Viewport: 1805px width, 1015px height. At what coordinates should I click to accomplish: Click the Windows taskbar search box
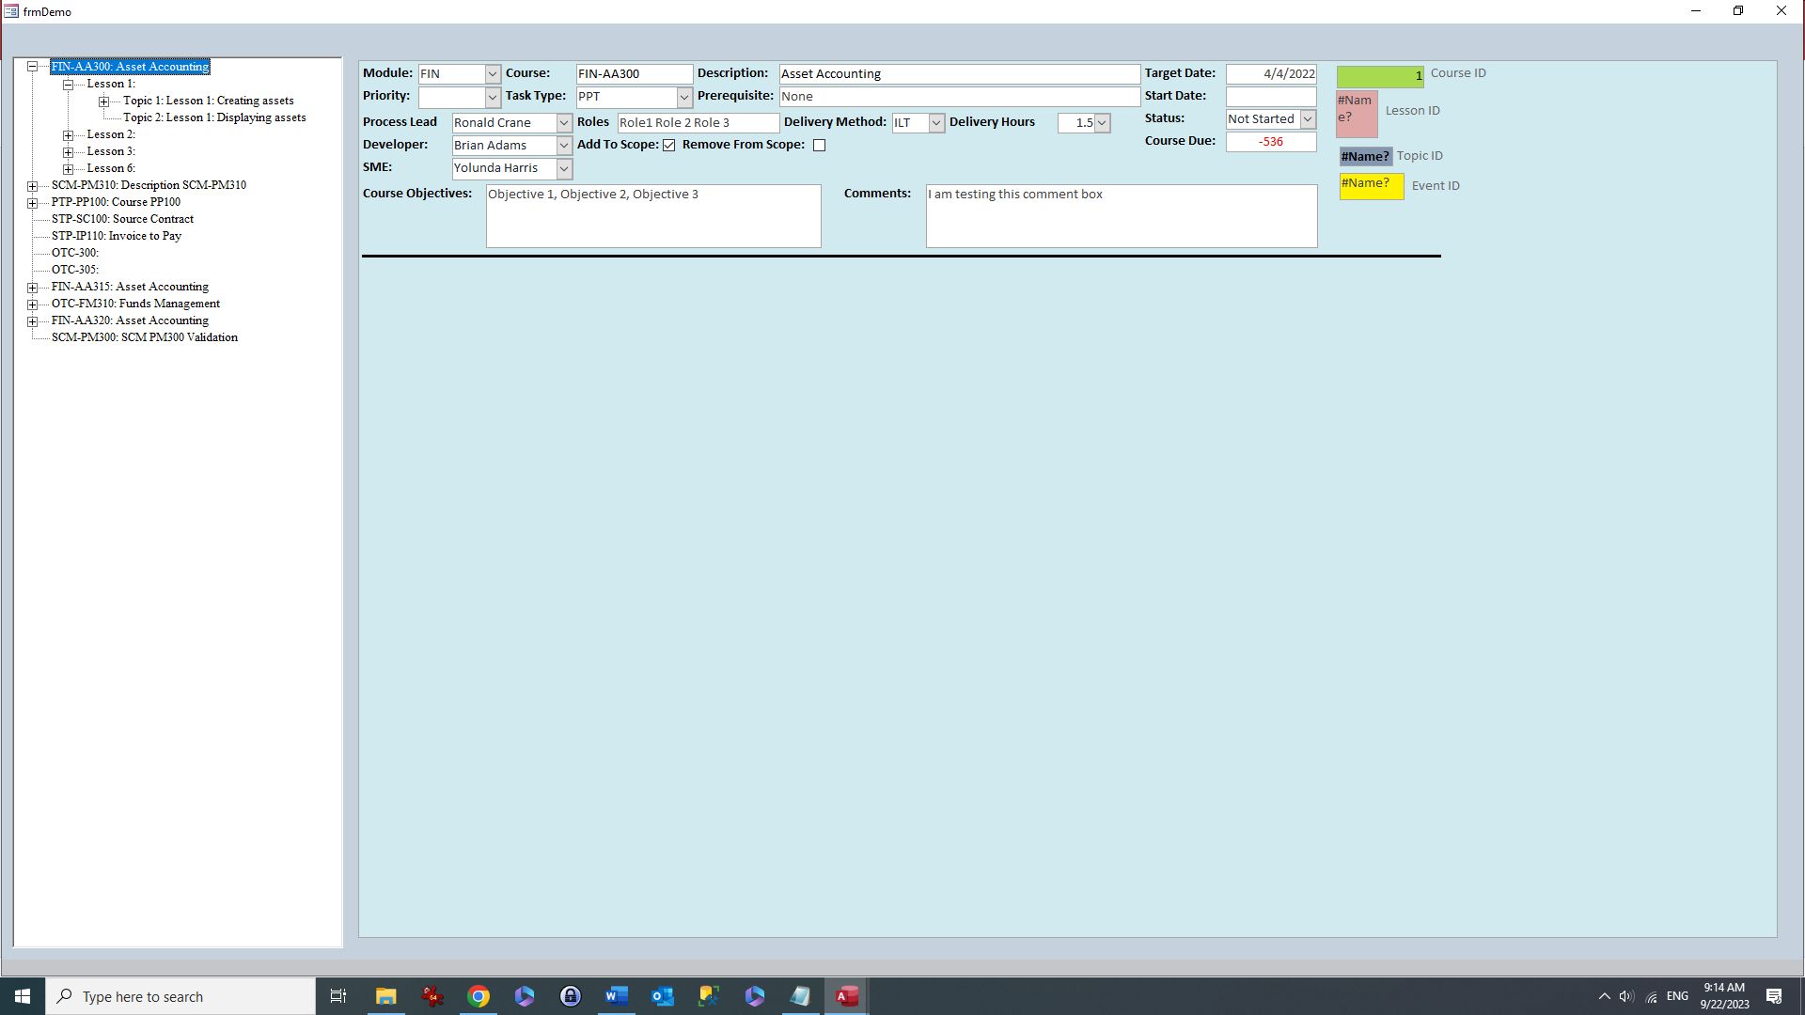click(180, 996)
